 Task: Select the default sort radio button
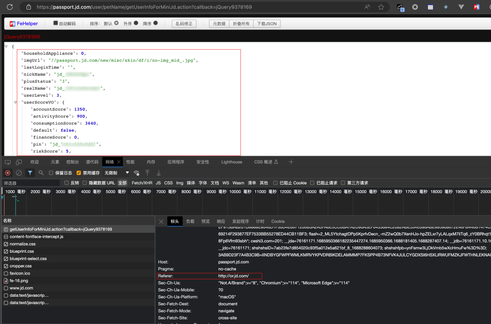coord(116,23)
